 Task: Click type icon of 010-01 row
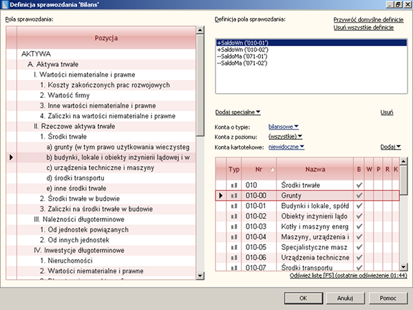click(x=233, y=207)
